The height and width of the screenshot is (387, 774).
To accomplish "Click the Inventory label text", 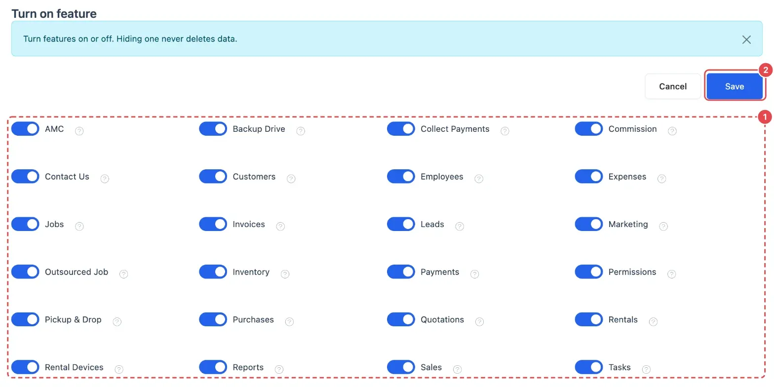I will [x=251, y=272].
